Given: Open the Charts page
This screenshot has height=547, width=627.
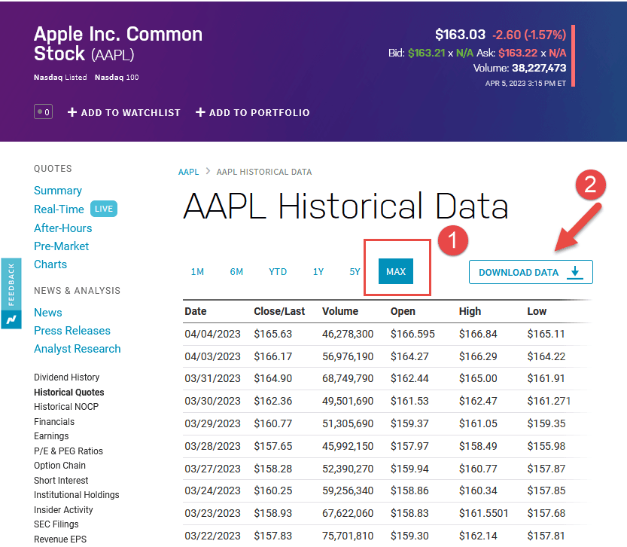Looking at the screenshot, I should click(x=50, y=264).
